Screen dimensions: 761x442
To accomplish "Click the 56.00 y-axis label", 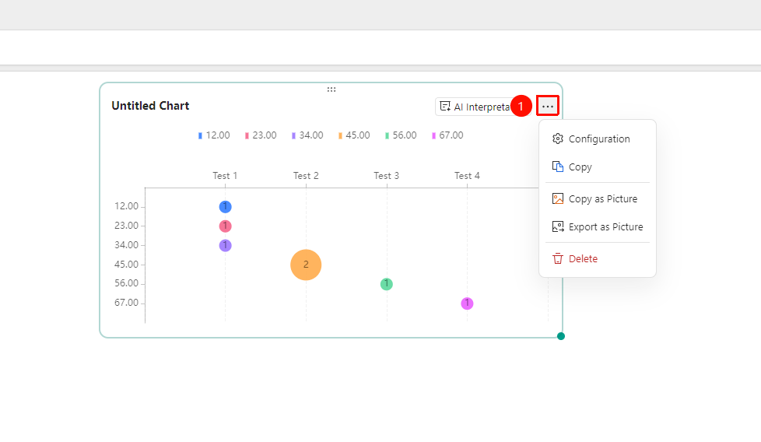I will click(126, 283).
